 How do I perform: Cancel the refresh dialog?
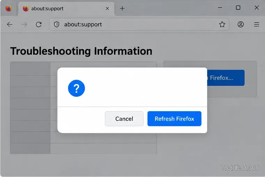tap(124, 118)
